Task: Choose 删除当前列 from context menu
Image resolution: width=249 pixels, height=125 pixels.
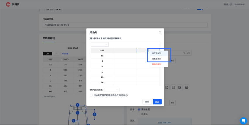Action: (x=156, y=64)
